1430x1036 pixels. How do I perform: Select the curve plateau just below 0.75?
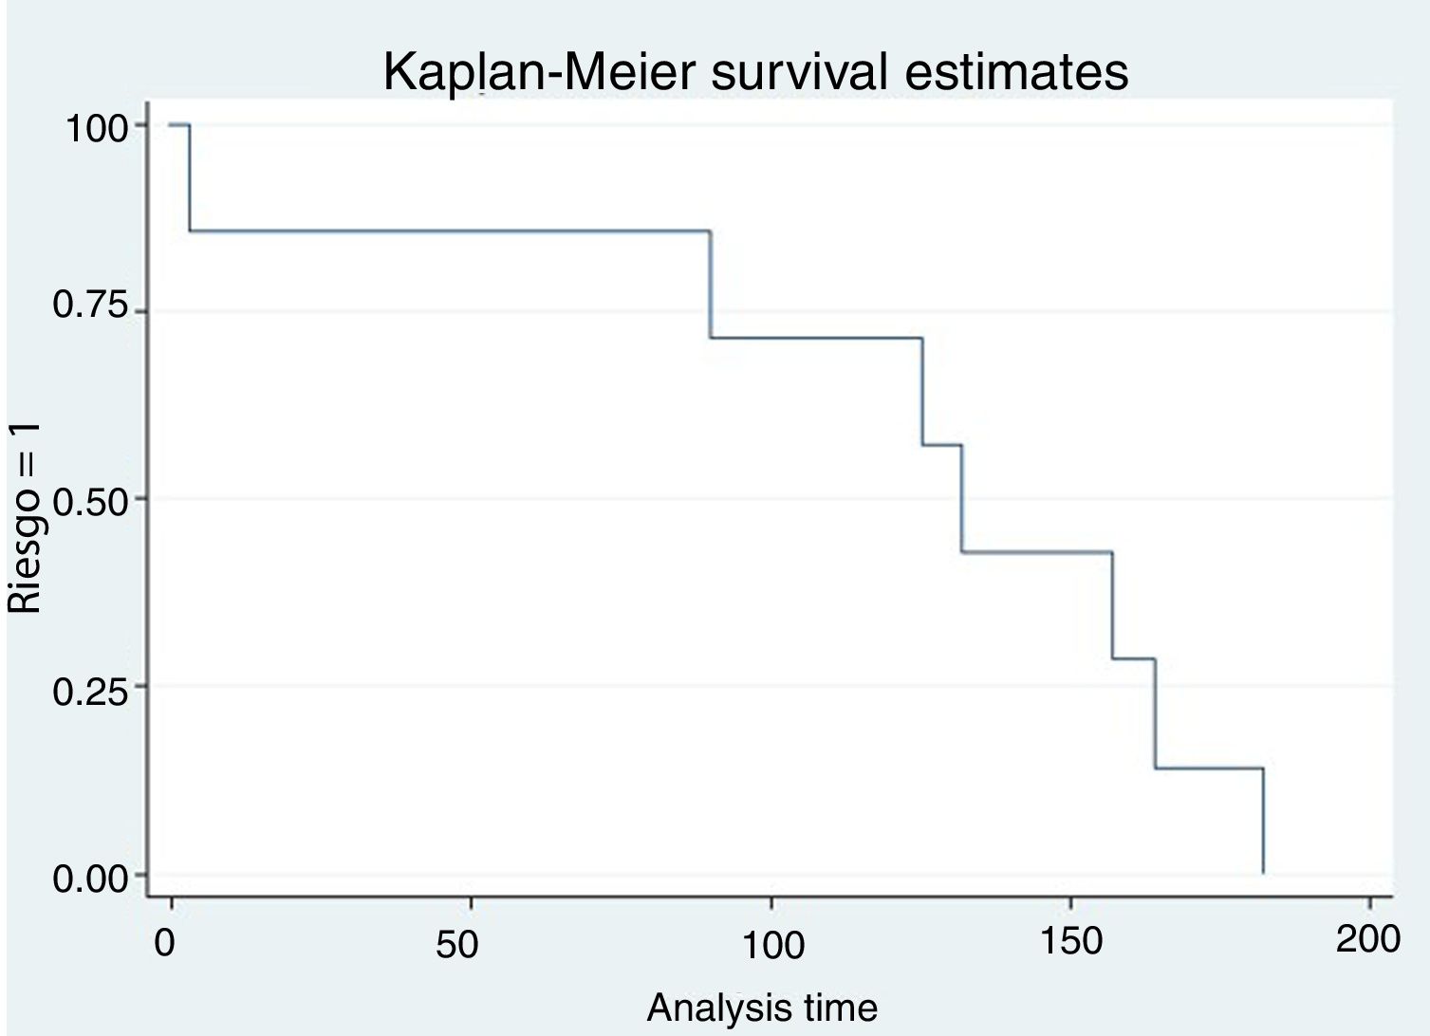pos(816,338)
